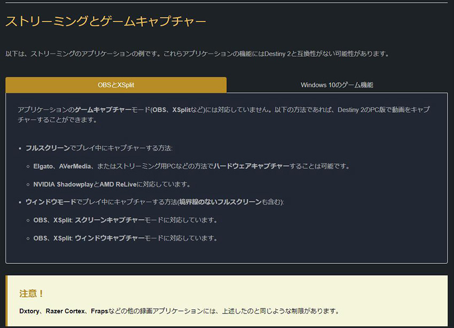Click the "ストリーミングとゲームキャプチャー" page heading

106,22
